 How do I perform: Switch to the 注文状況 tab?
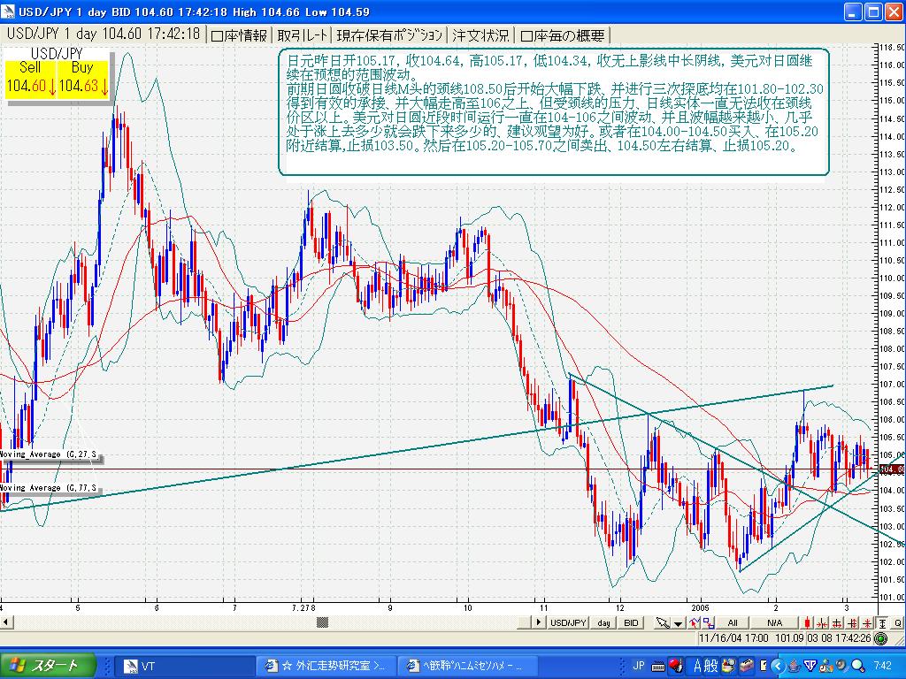coord(481,35)
